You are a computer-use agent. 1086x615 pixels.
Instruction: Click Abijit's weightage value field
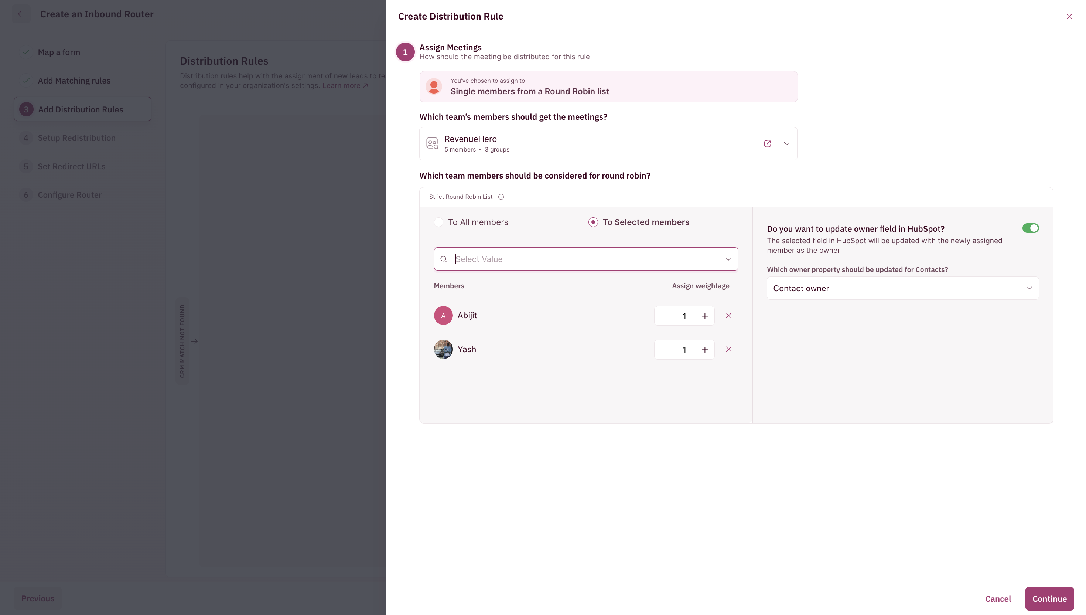point(684,316)
